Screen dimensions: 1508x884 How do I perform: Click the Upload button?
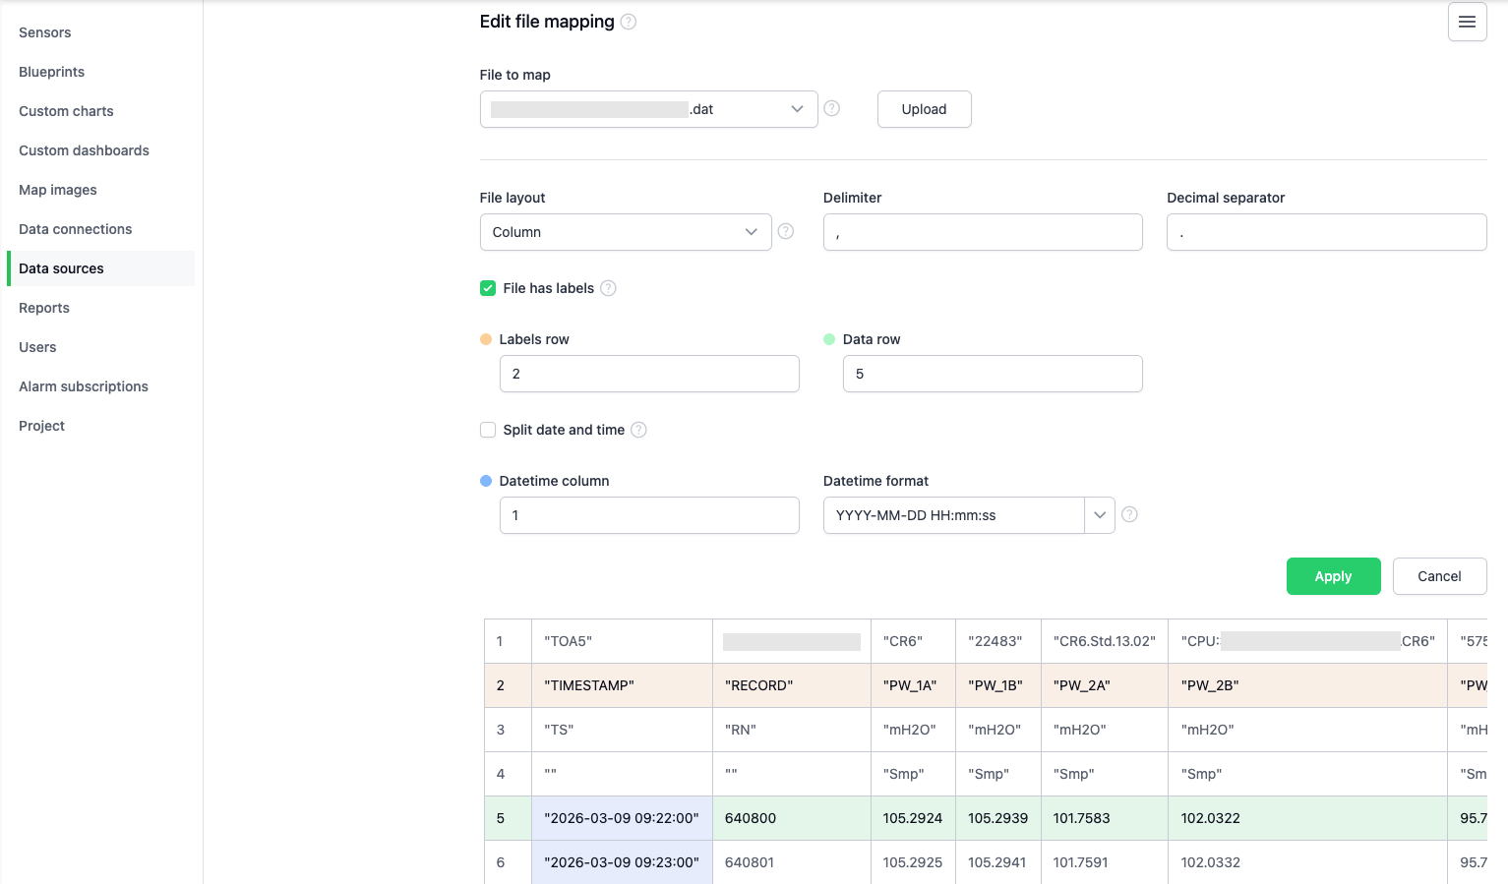[923, 109]
